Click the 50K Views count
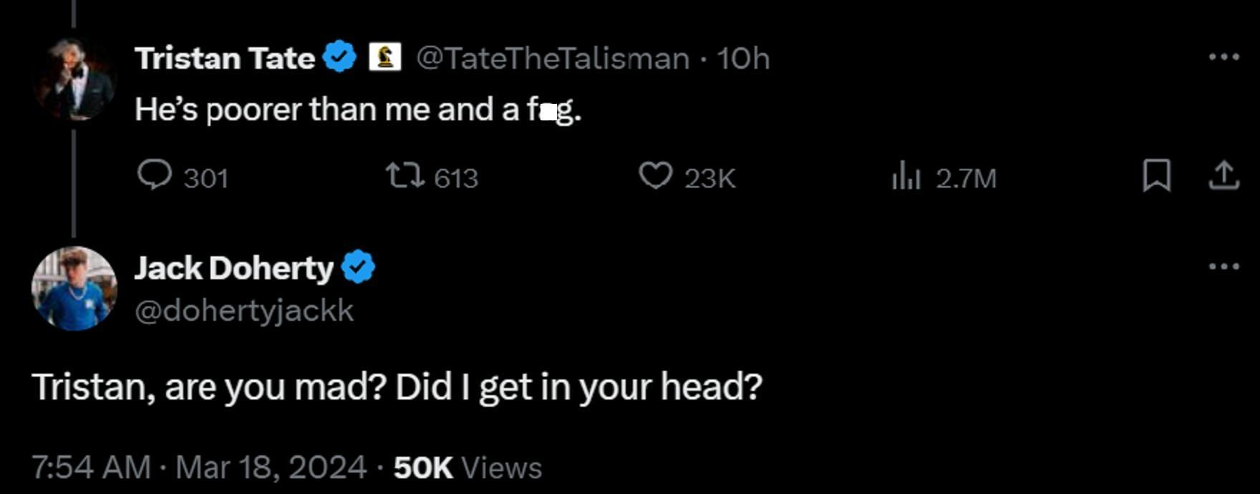Viewport: 1260px width, 494px height. 467,468
